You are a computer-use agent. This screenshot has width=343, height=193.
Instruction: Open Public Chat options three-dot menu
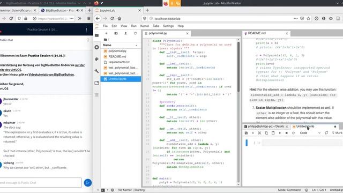88,40
